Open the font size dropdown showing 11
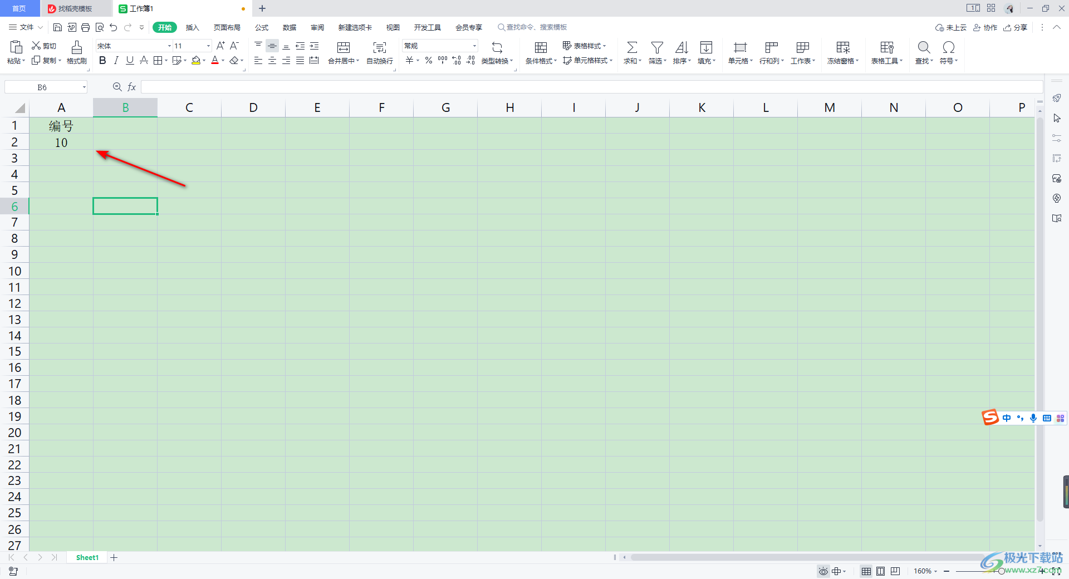This screenshot has width=1069, height=579. tap(208, 46)
